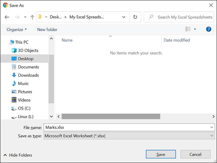This screenshot has height=163, width=217.
Task: Collapse the This PC tree node
Action: pos(8,42)
